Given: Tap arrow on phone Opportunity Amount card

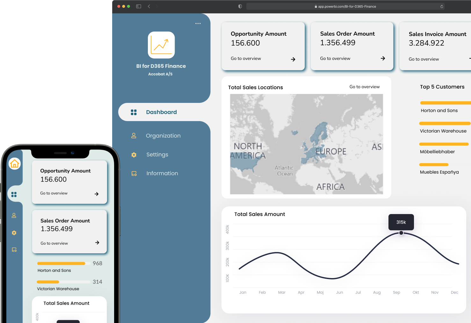Looking at the screenshot, I should point(97,194).
